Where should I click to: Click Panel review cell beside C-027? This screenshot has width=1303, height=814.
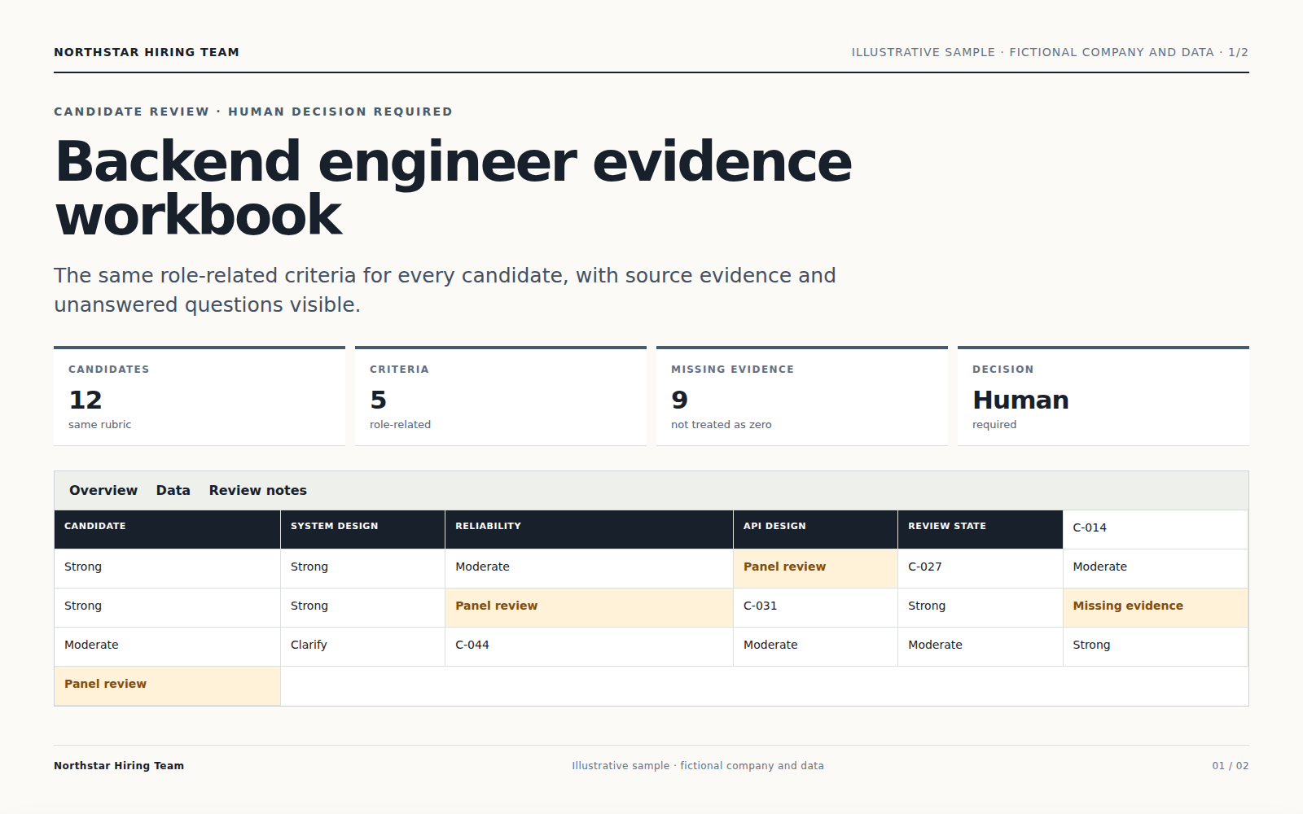815,568
